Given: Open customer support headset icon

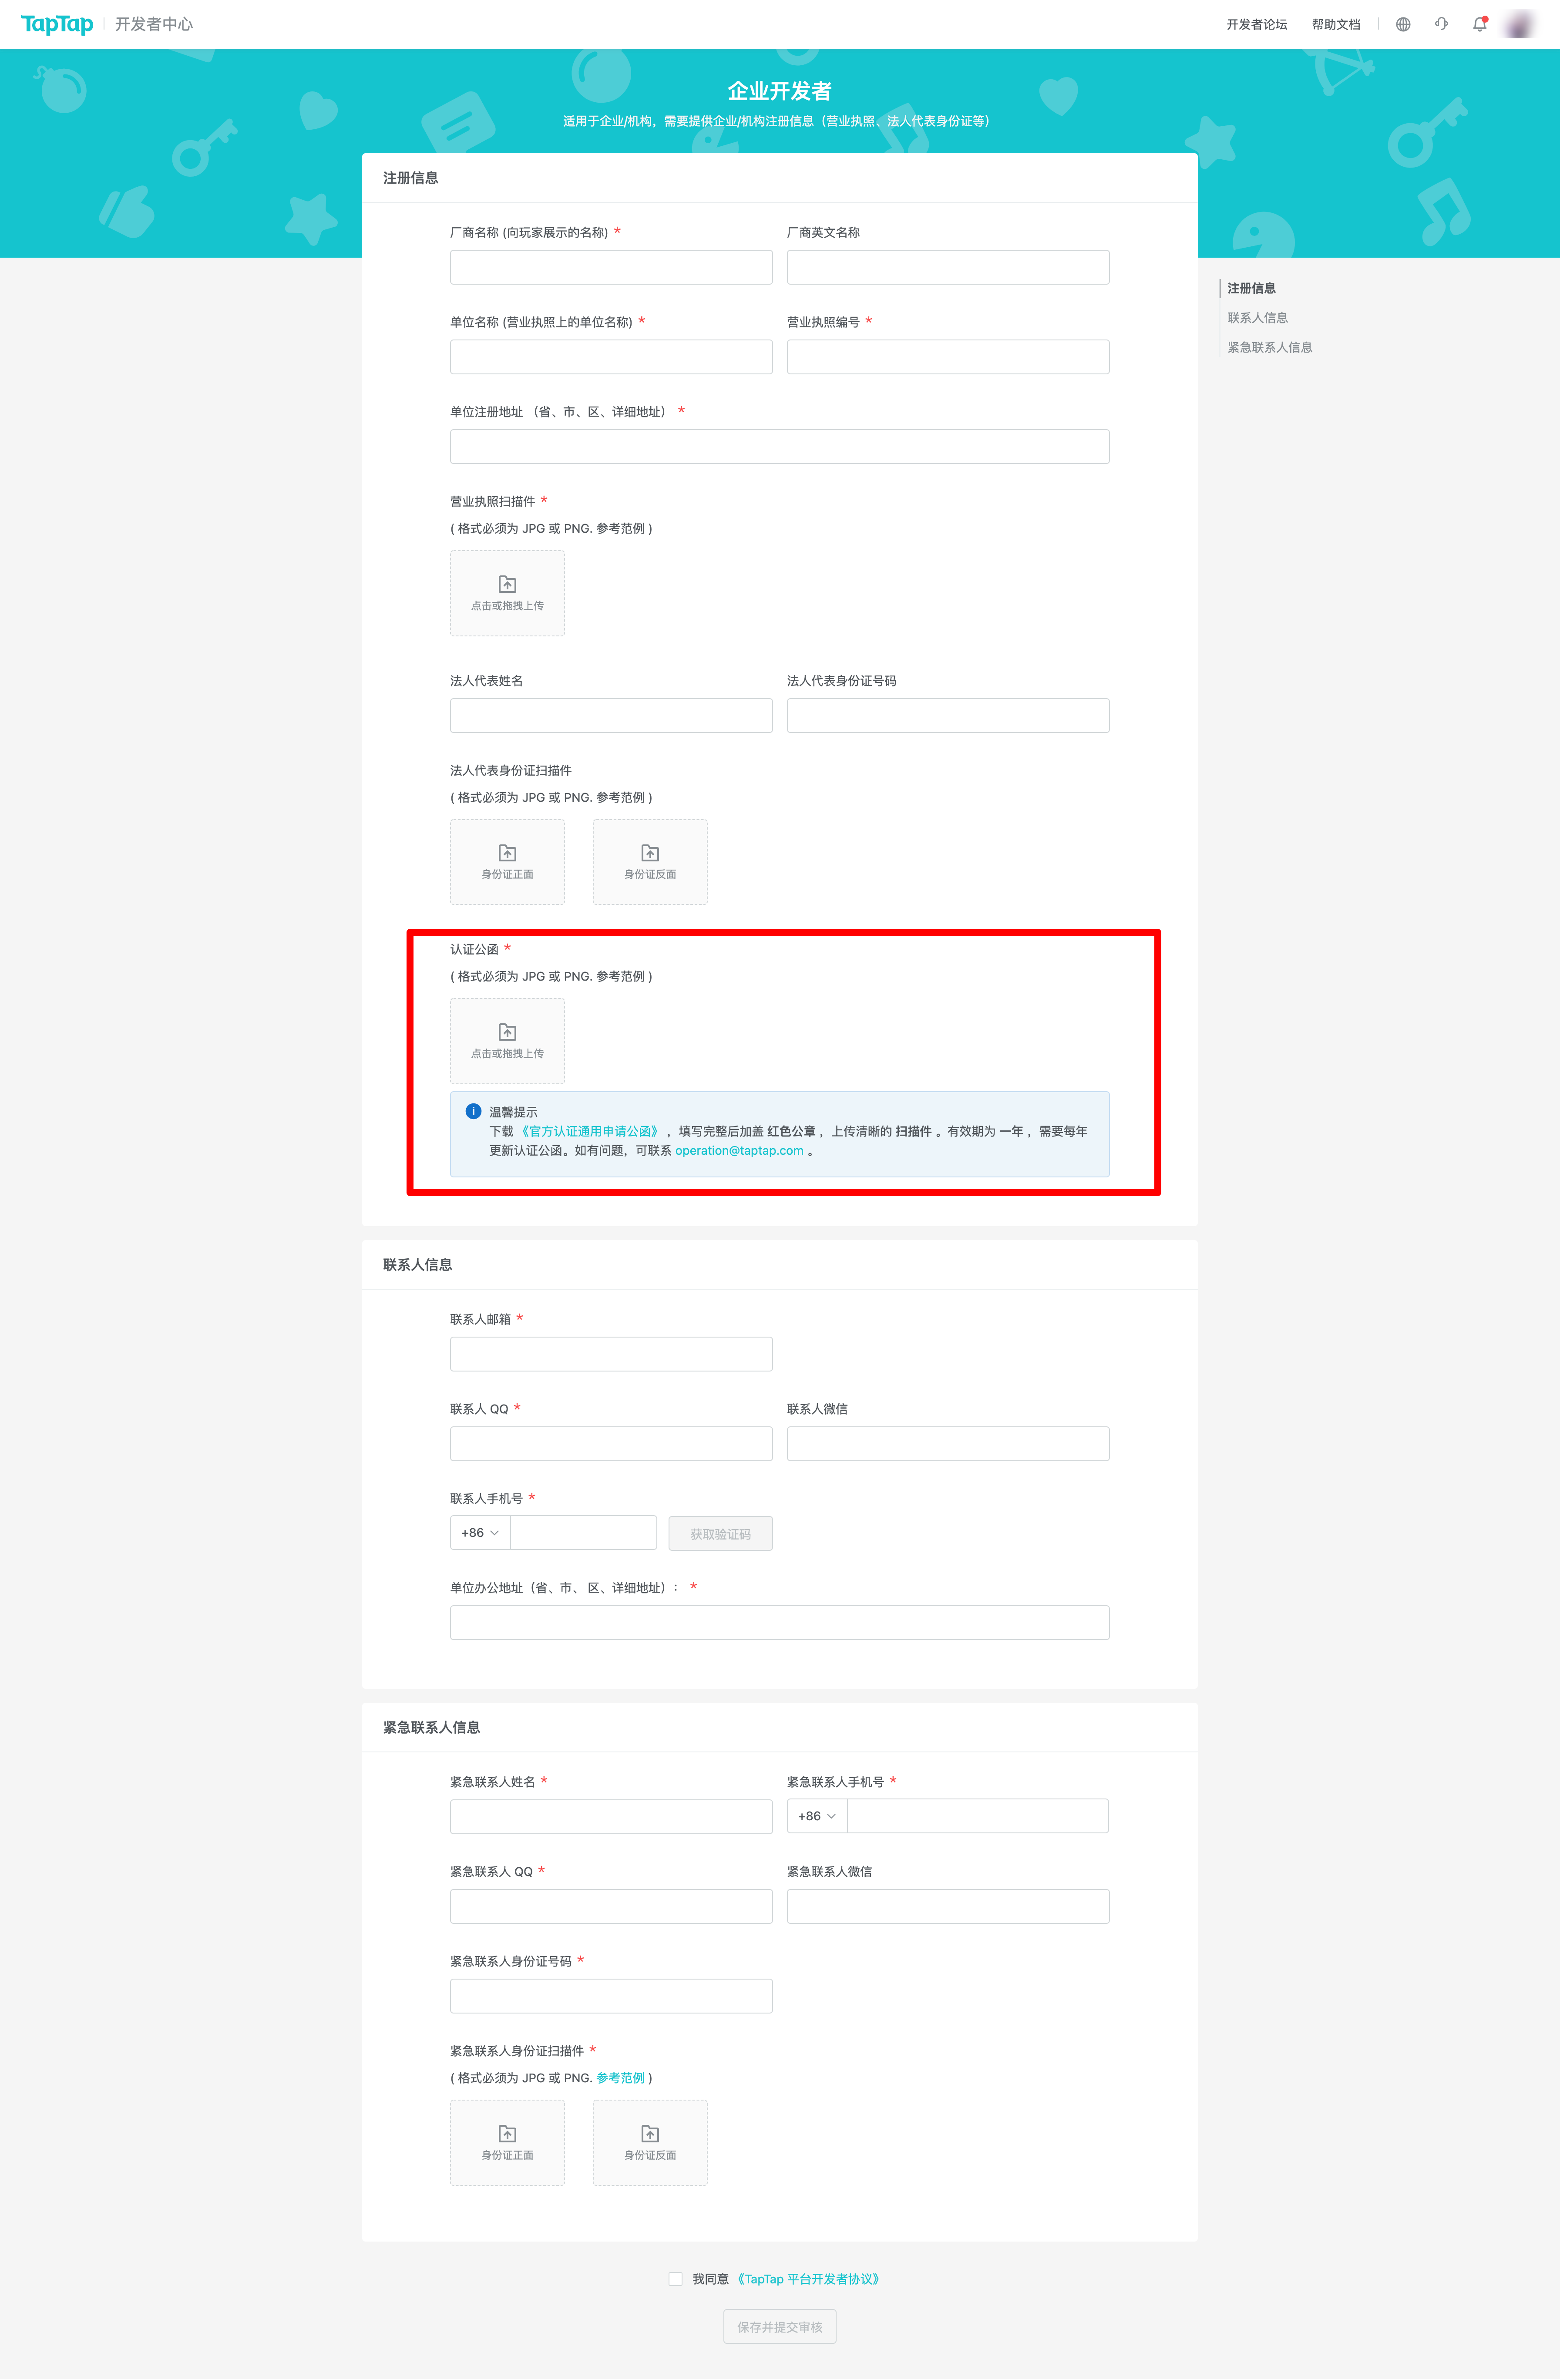Looking at the screenshot, I should pyautogui.click(x=1441, y=24).
